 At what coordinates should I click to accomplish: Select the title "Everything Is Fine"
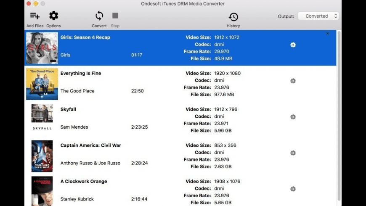pos(81,73)
